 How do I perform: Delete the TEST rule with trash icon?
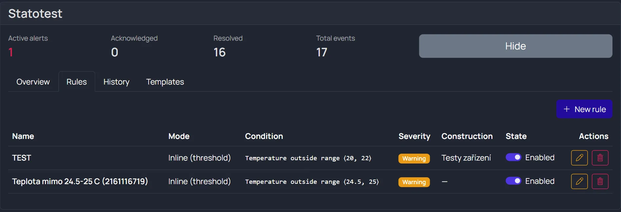(x=600, y=158)
